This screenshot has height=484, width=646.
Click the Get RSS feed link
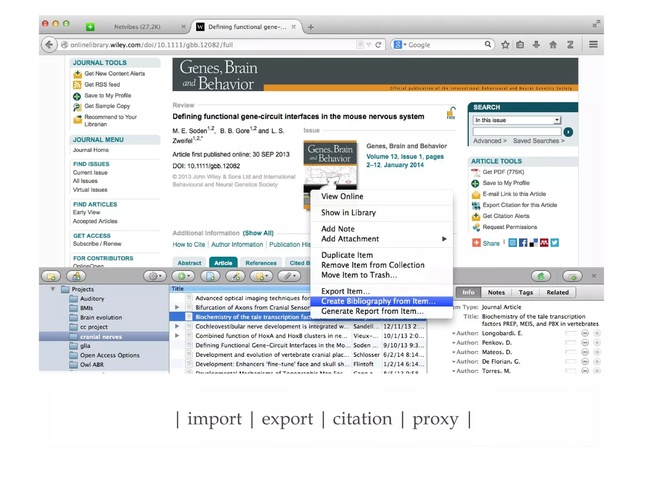pyautogui.click(x=102, y=84)
